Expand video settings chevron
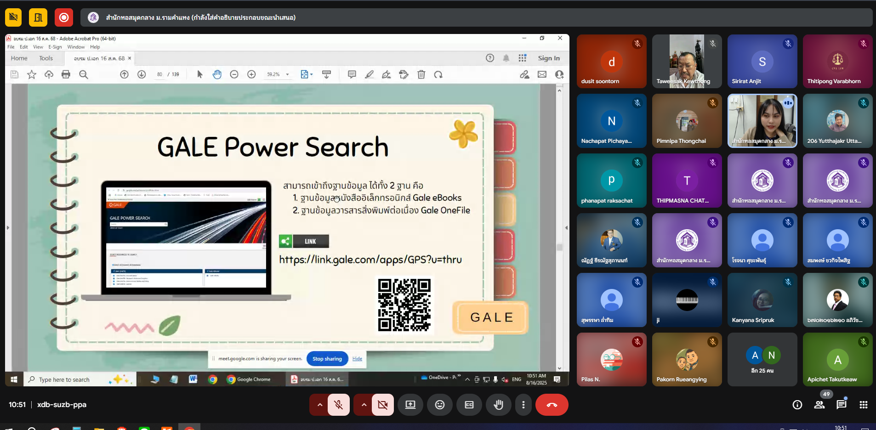Viewport: 876px width, 430px height. click(x=364, y=405)
